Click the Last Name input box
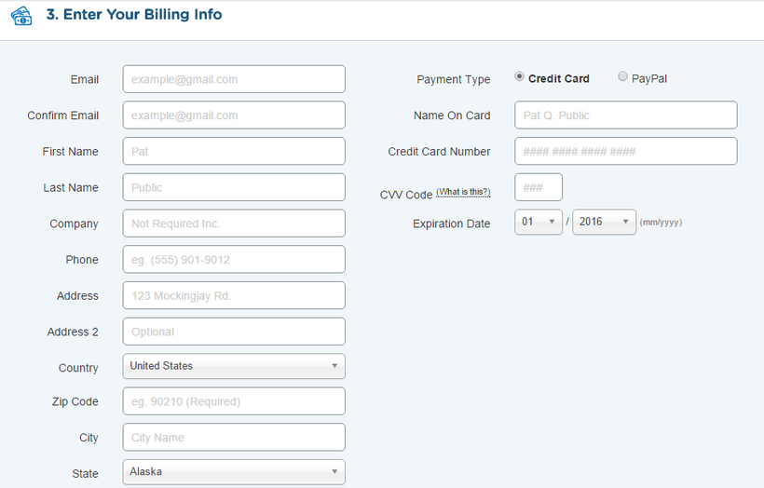The height and width of the screenshot is (488, 764). [x=234, y=187]
